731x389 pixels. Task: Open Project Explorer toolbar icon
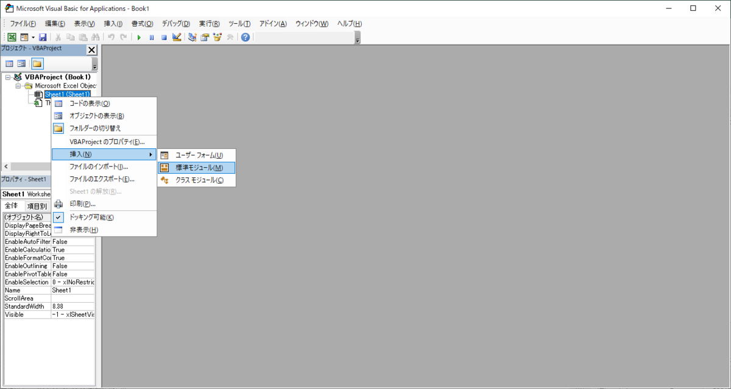point(192,37)
